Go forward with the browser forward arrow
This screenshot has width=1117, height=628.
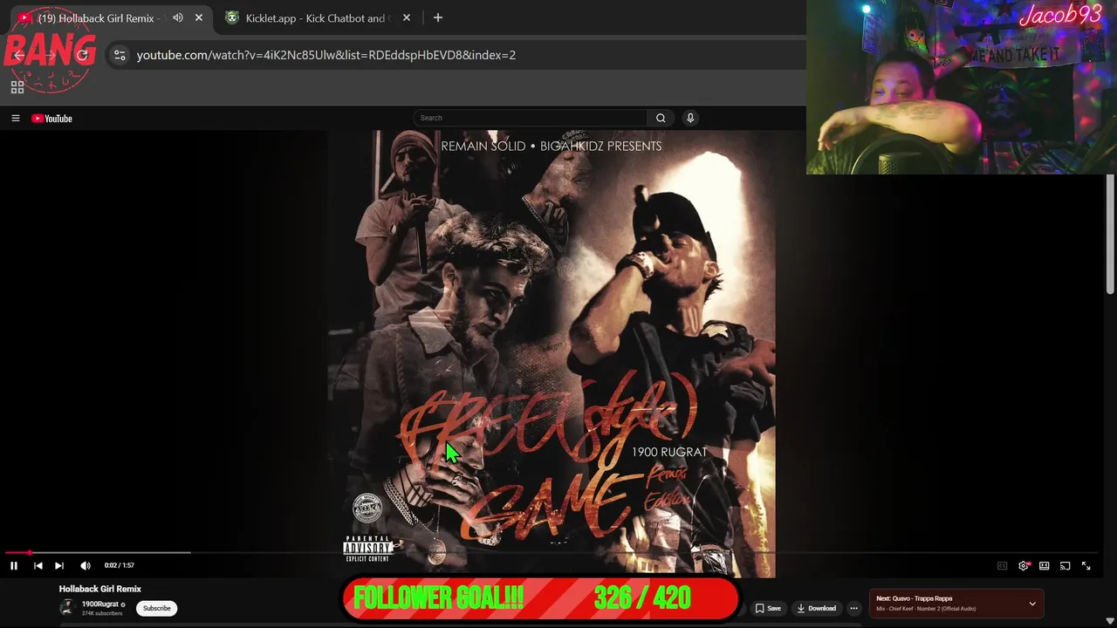[51, 55]
